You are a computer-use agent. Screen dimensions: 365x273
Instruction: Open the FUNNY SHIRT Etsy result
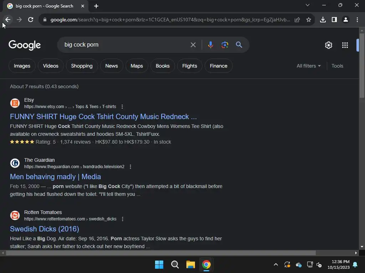click(x=103, y=117)
